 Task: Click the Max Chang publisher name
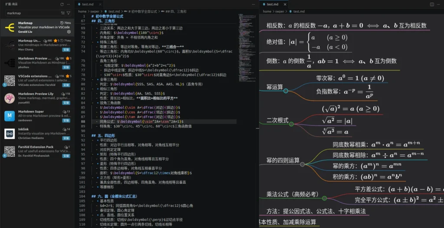click(25, 49)
